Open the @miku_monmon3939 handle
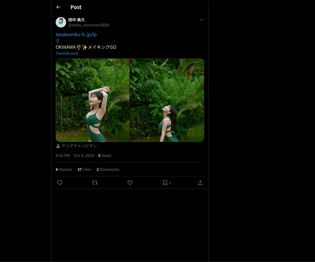The height and width of the screenshot is (262, 315). pos(88,25)
